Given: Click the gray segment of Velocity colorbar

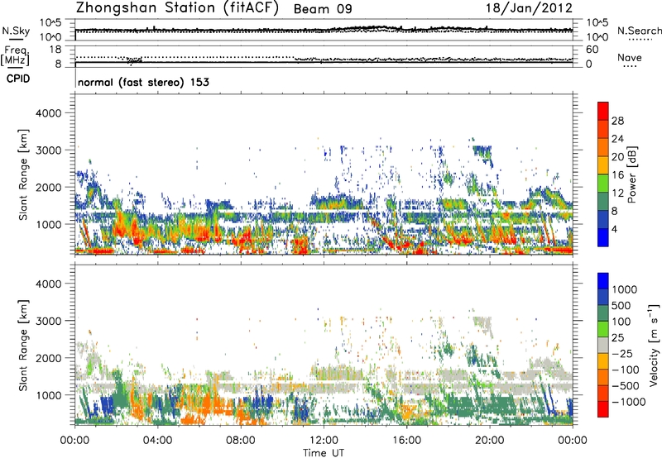Looking at the screenshot, I should (x=603, y=345).
